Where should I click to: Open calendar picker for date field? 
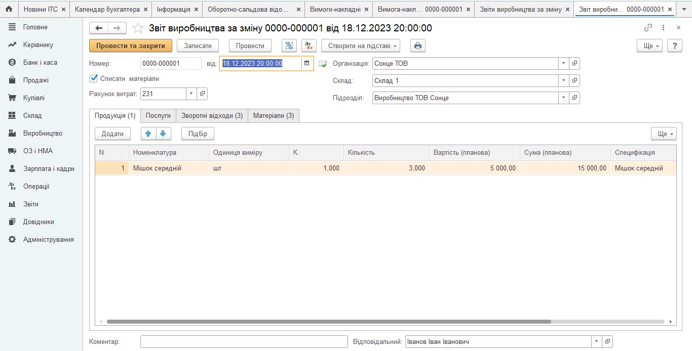(306, 63)
